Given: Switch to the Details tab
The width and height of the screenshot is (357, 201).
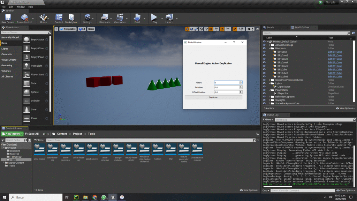Looking at the screenshot, I should (x=271, y=27).
